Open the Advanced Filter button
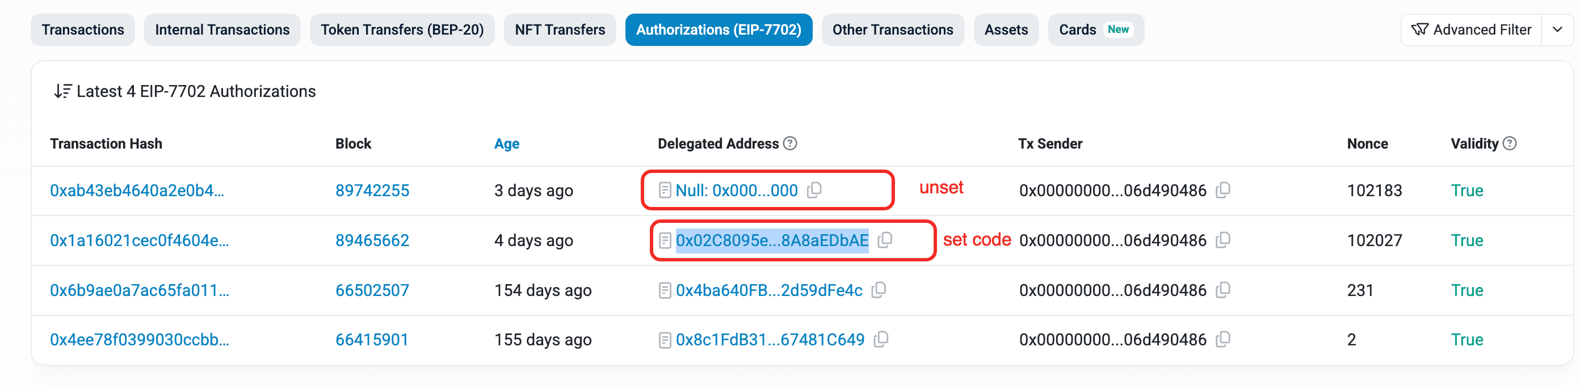This screenshot has height=389, width=1580. click(x=1472, y=29)
